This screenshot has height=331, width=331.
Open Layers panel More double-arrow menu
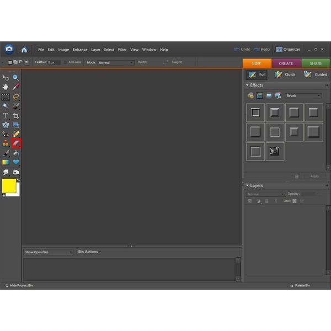[327, 185]
